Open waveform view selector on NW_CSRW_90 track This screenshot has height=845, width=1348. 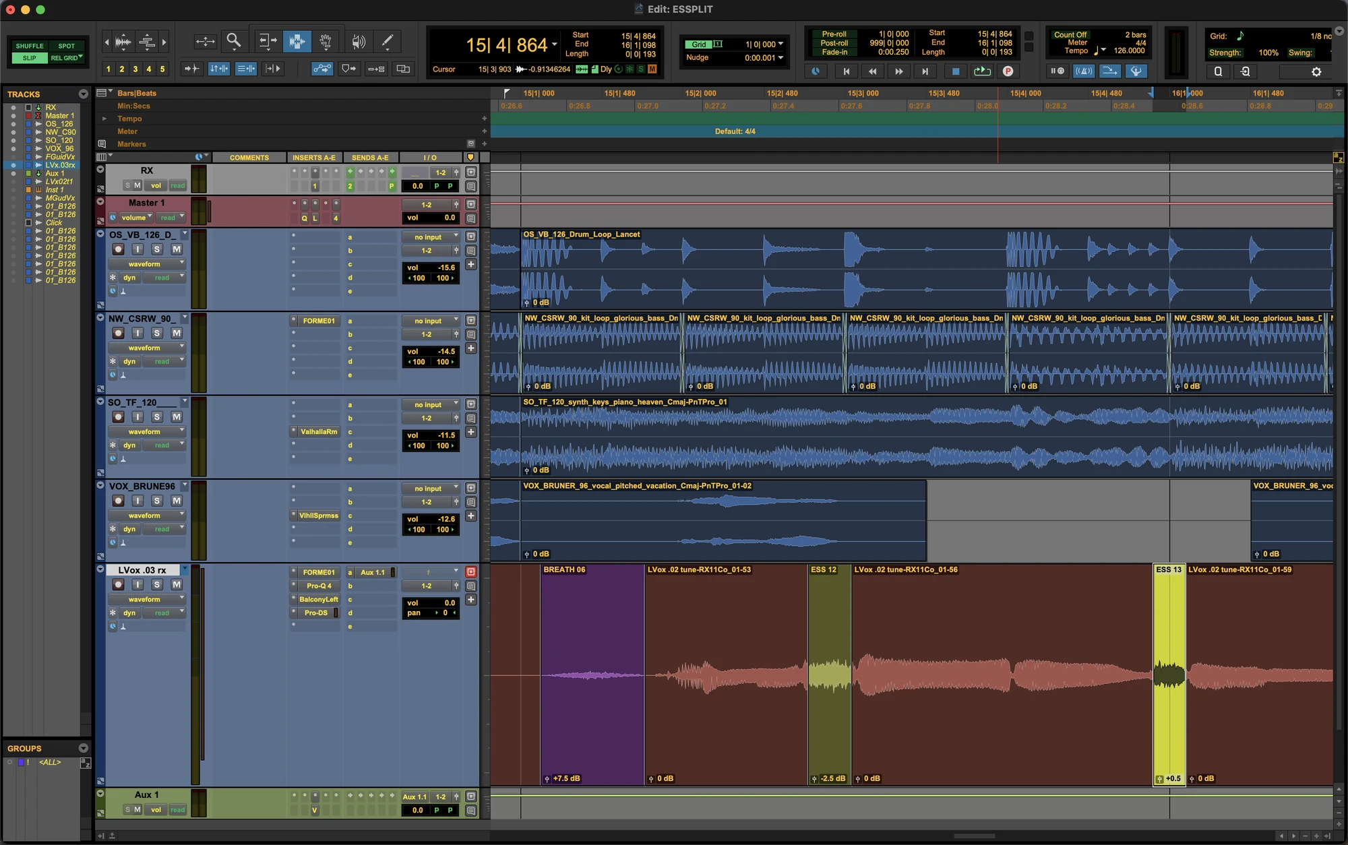pos(147,348)
